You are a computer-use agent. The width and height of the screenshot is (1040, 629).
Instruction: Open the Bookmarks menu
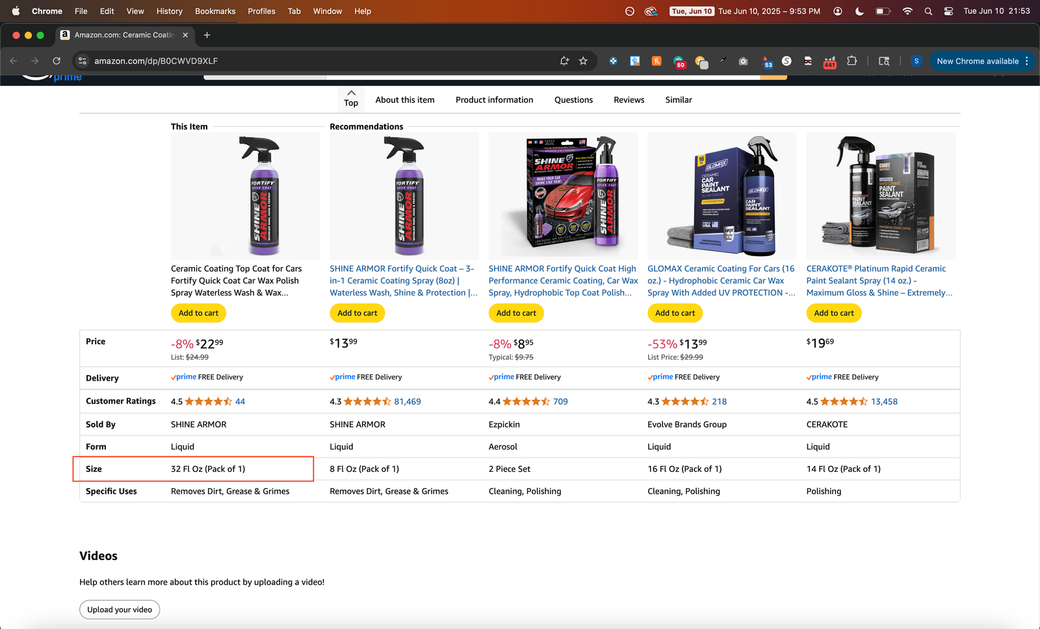(x=215, y=11)
